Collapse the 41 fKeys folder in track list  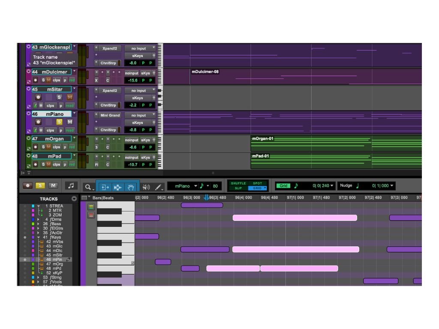click(x=38, y=237)
